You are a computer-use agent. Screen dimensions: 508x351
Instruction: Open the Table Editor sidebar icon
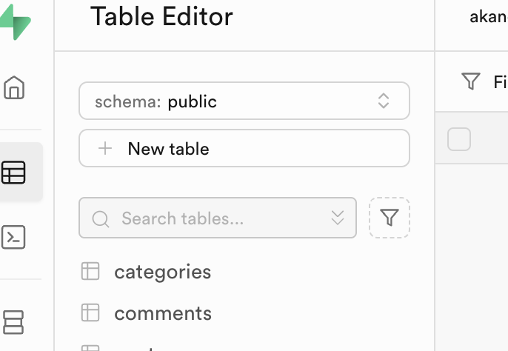(14, 173)
